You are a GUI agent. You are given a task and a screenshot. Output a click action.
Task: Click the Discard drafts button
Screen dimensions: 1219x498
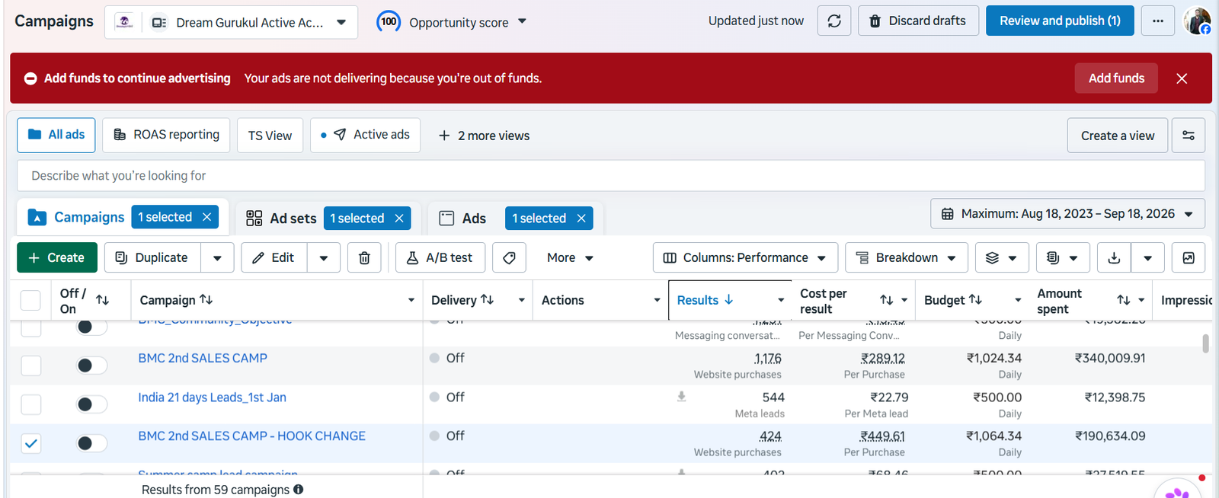click(x=918, y=21)
